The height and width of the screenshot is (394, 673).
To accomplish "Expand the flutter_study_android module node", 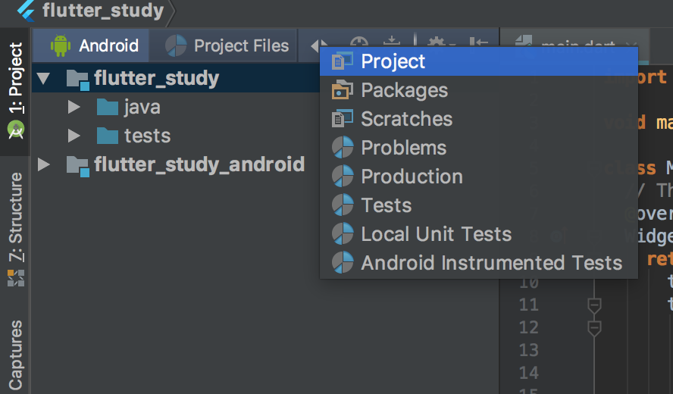I will point(44,165).
